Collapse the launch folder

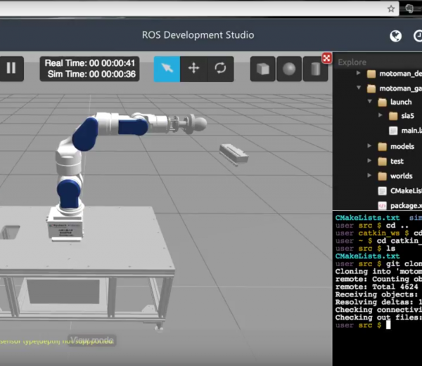click(x=371, y=103)
